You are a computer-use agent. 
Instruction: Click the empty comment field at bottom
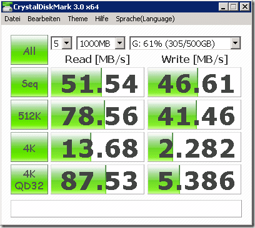126,209
